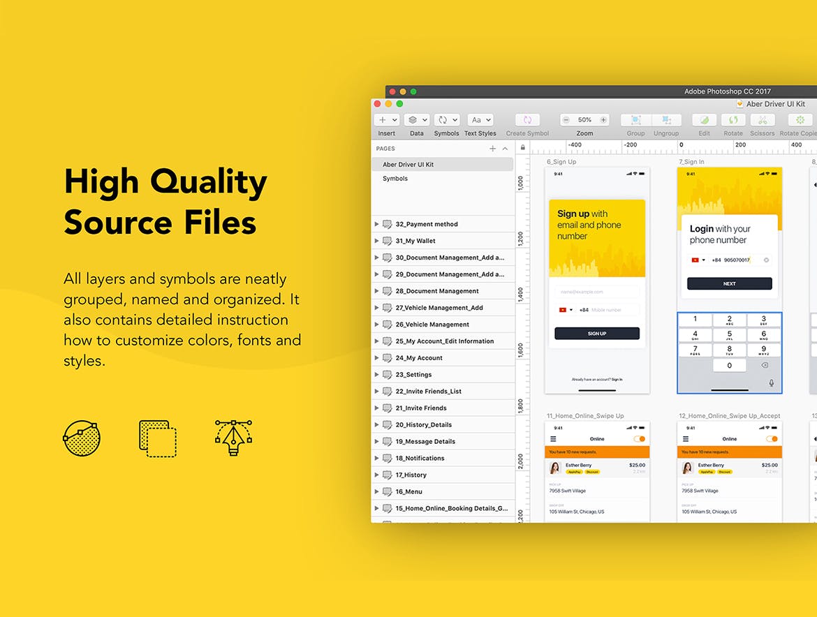Select the Rotate tool in the toolbar

[x=733, y=119]
